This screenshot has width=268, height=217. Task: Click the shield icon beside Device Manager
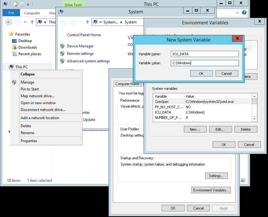(x=62, y=46)
